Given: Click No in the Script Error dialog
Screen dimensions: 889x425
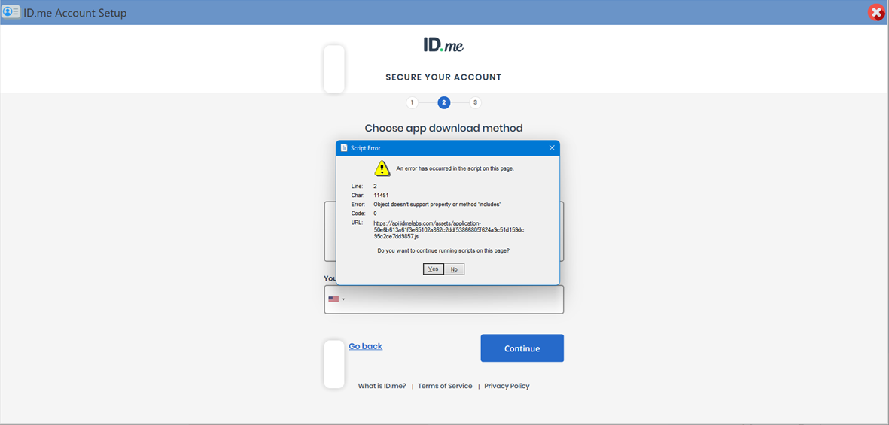Looking at the screenshot, I should (x=454, y=269).
